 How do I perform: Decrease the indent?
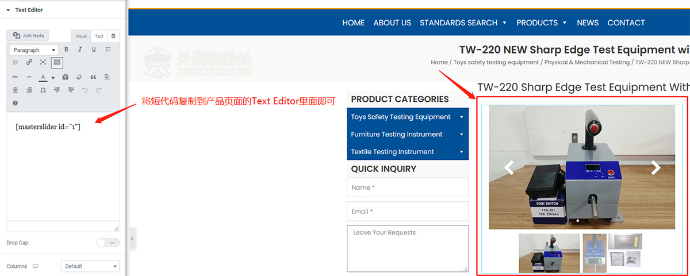point(57,90)
